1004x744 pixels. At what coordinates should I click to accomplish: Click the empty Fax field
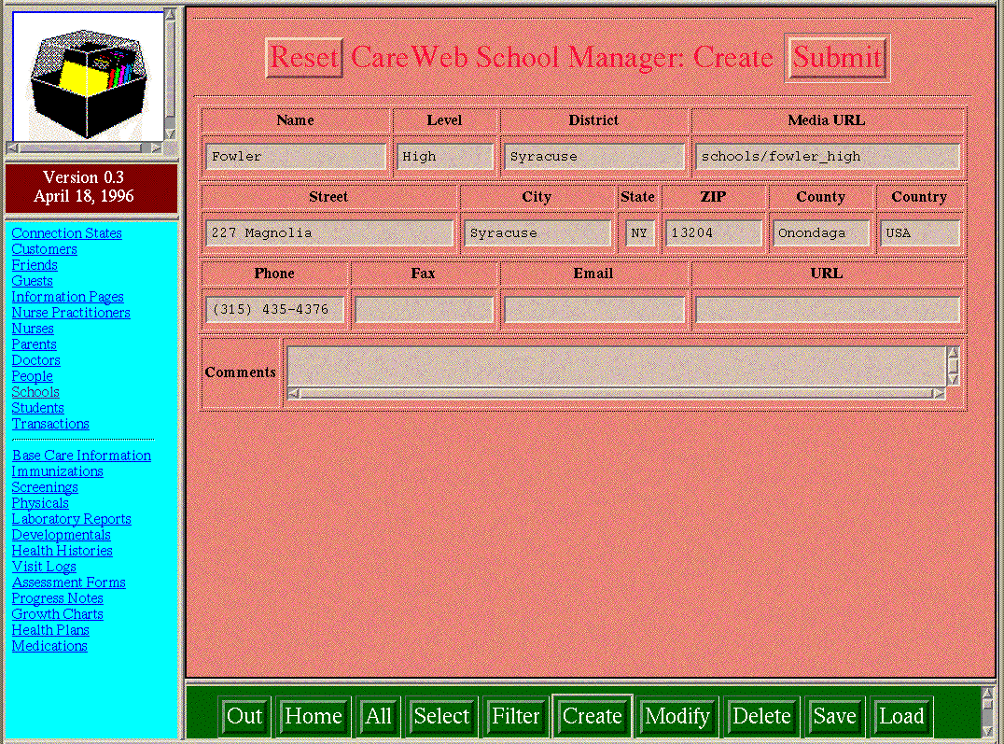(x=424, y=310)
